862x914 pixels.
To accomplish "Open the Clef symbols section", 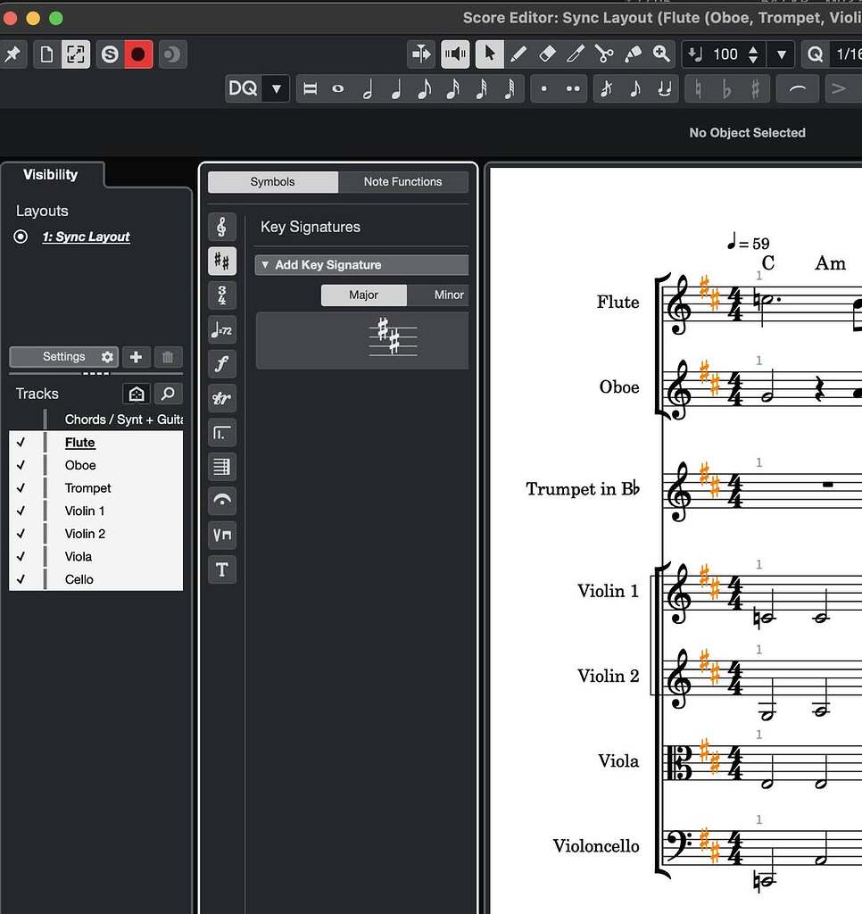I will tap(221, 226).
